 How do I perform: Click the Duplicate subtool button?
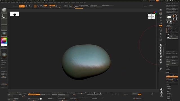(169, 61)
